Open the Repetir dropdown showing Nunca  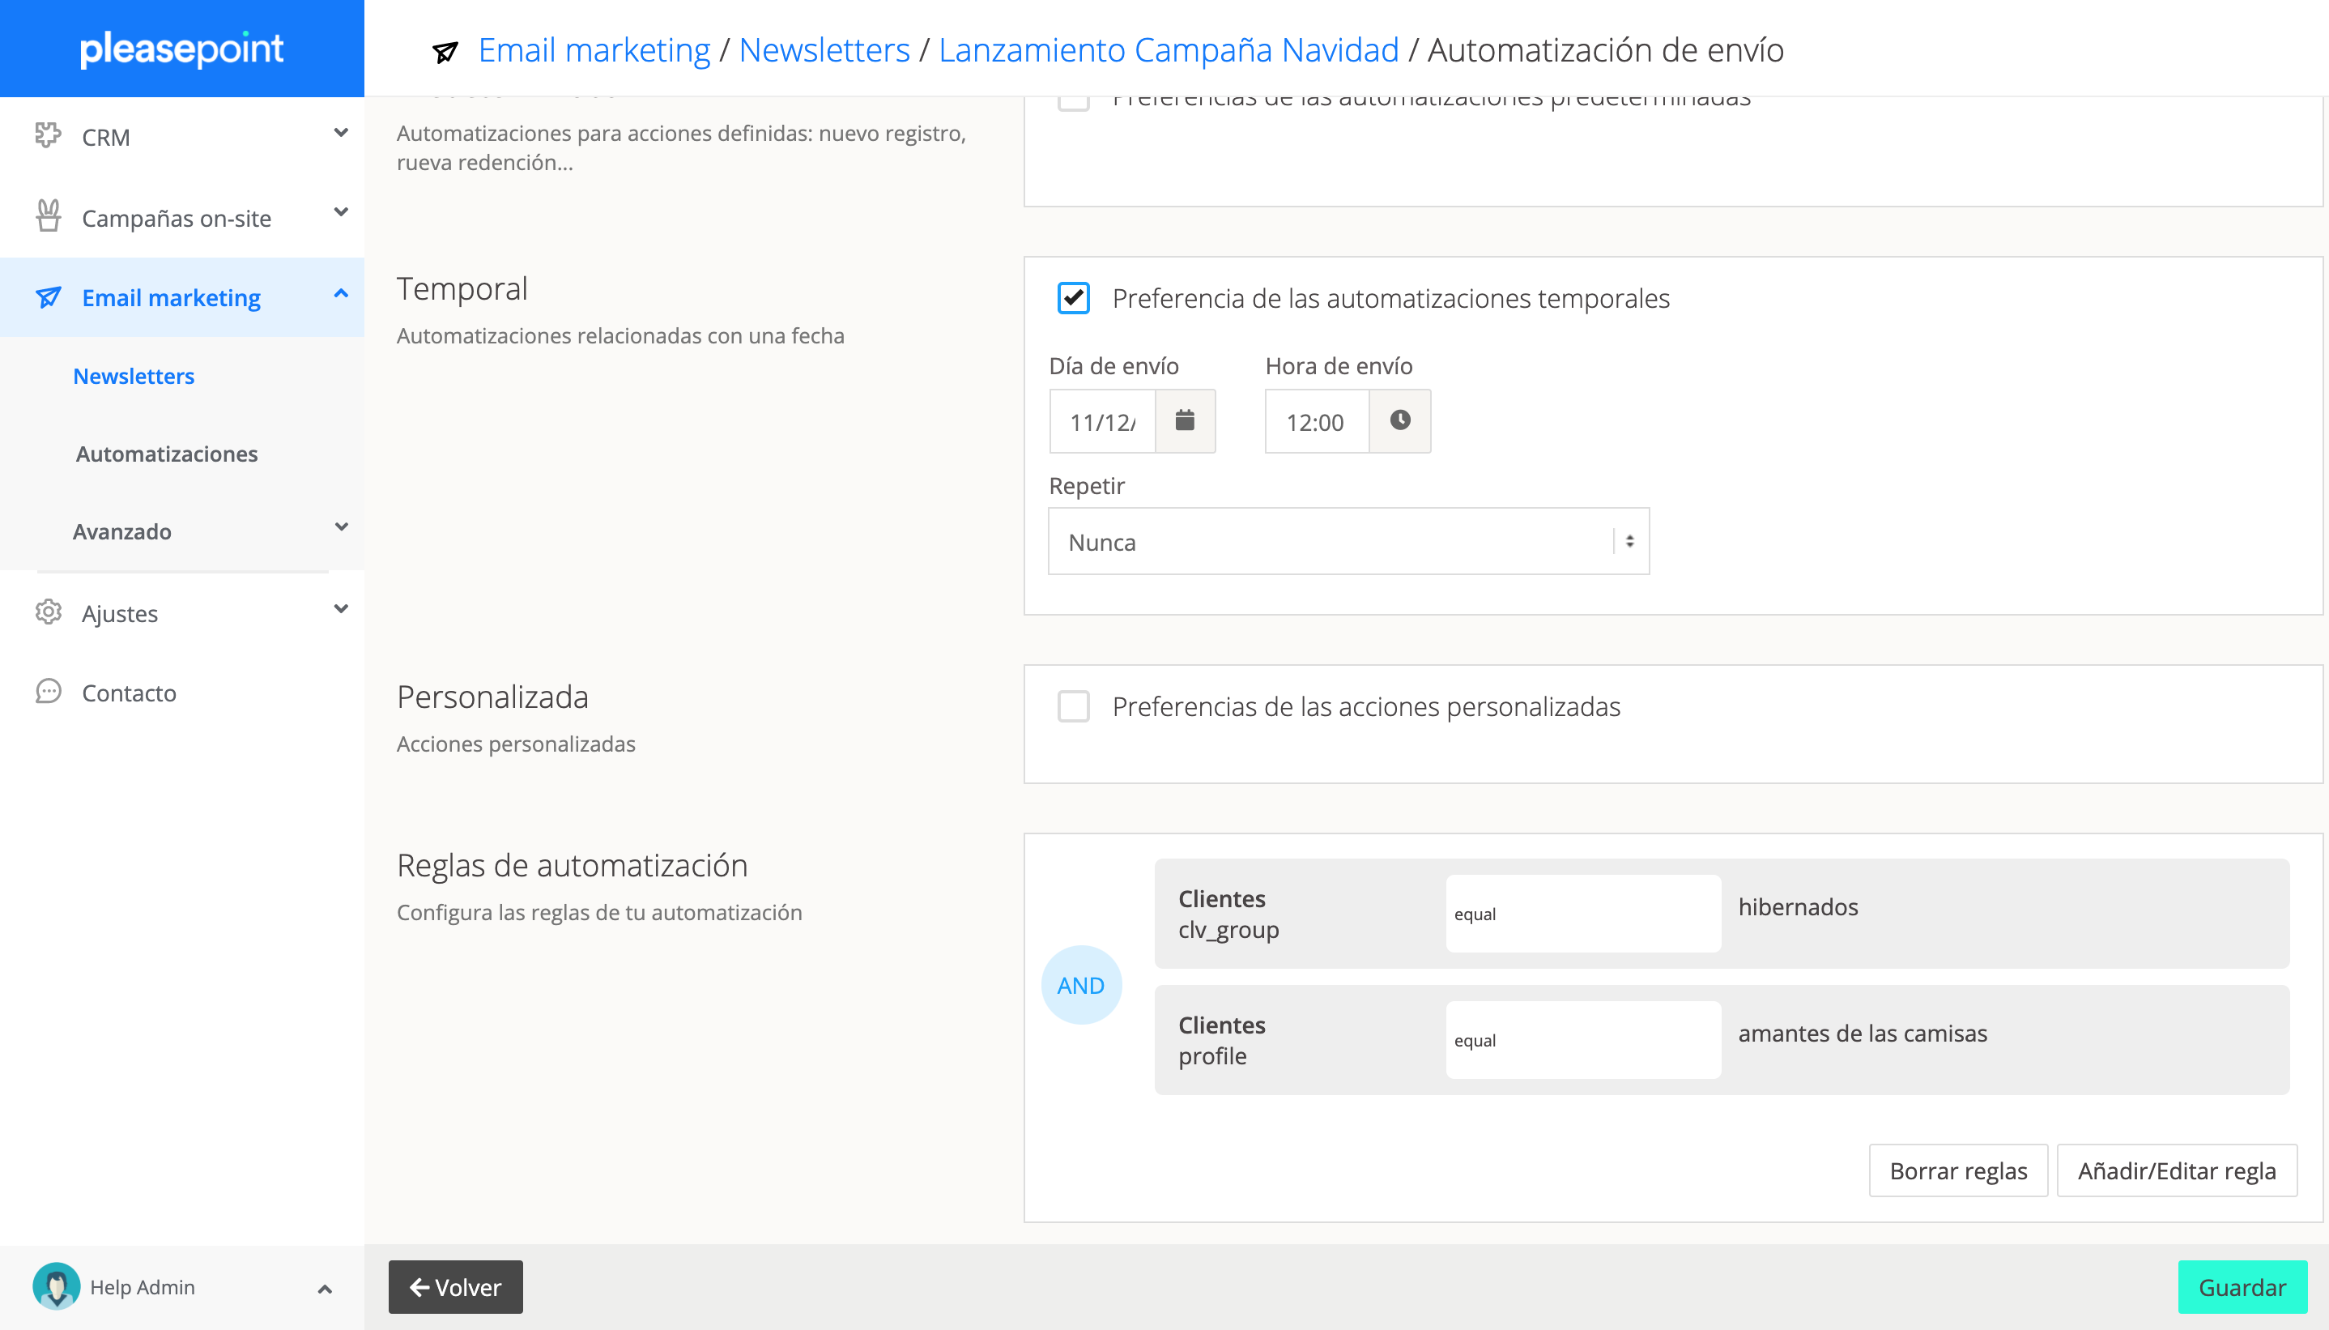click(1348, 542)
